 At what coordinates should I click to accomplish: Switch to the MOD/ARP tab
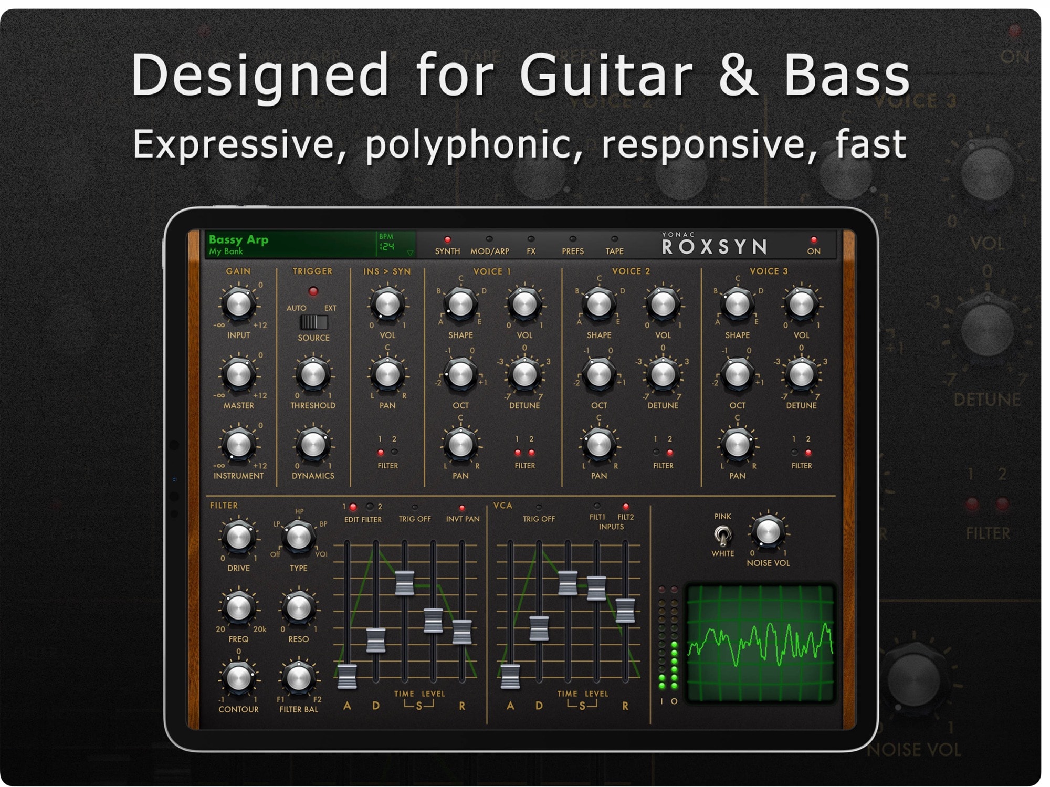point(489,246)
